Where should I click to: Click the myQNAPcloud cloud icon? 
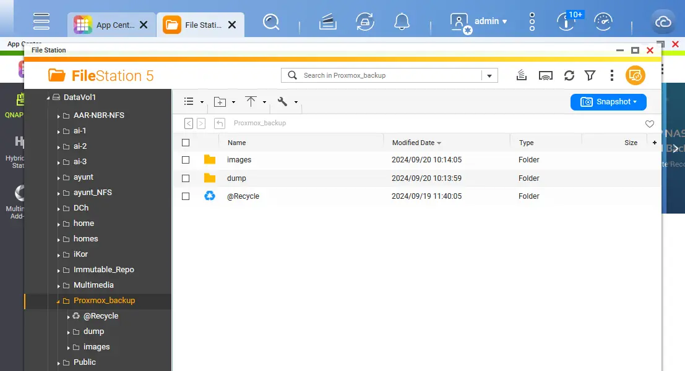(663, 22)
